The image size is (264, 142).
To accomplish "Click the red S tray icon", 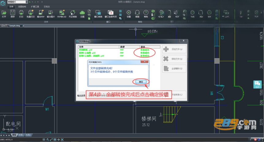I will click(x=255, y=140).
